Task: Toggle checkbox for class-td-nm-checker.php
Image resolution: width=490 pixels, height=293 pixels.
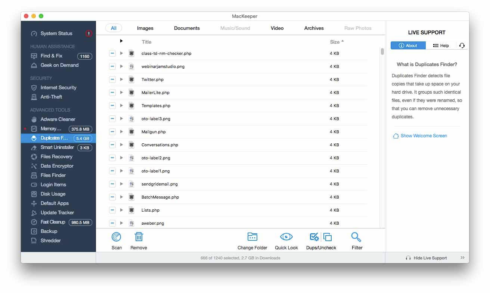Action: [112, 53]
